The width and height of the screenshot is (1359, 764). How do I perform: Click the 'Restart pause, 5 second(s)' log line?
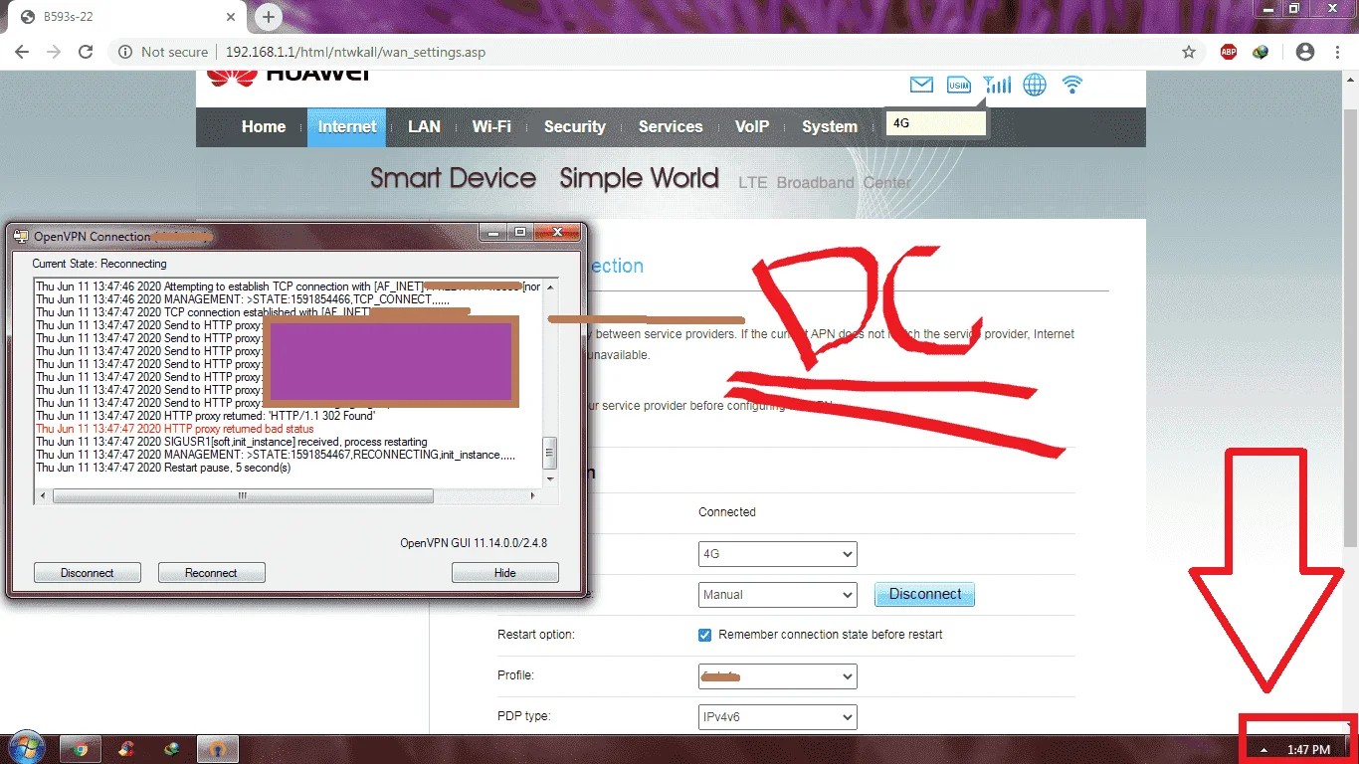click(163, 468)
